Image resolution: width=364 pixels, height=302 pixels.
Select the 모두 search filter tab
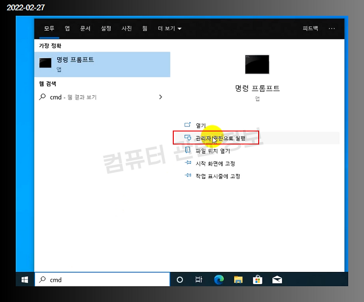point(49,28)
